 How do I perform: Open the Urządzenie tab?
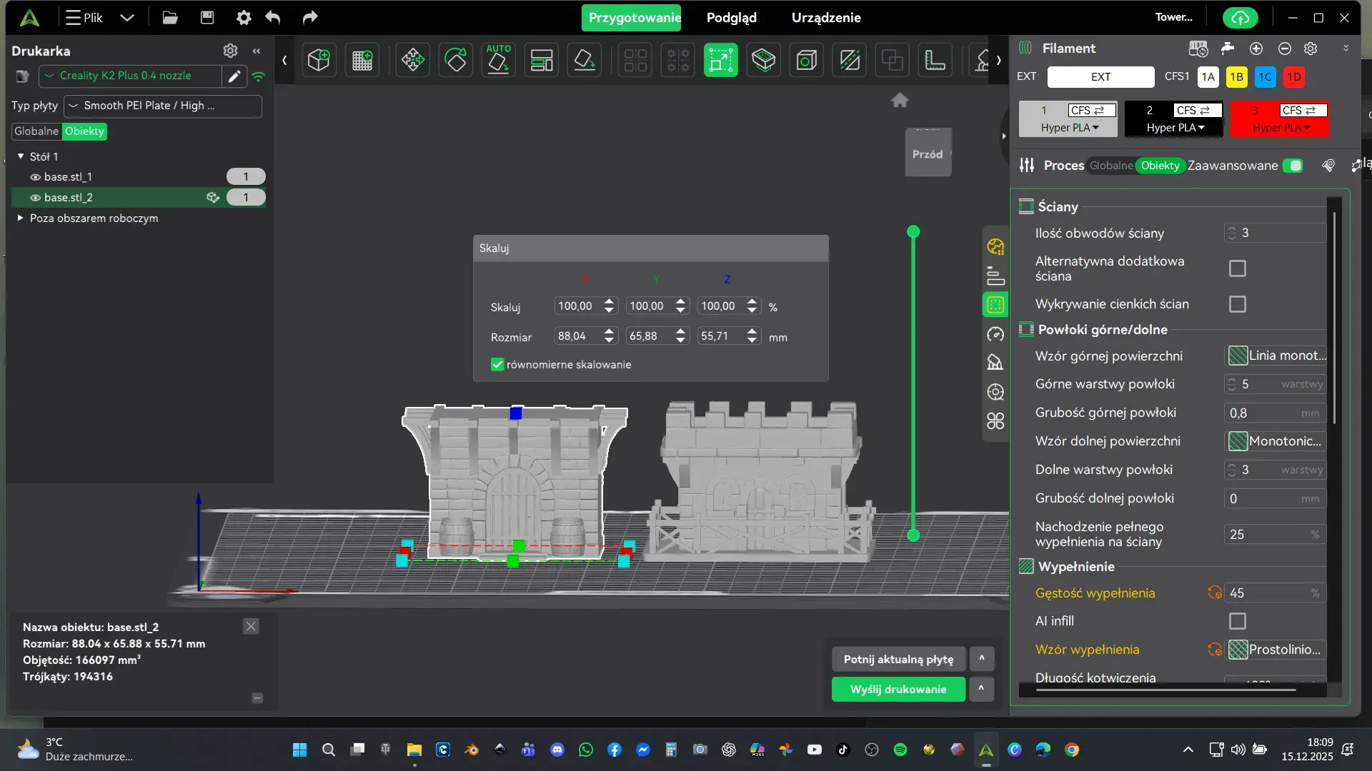tap(825, 18)
